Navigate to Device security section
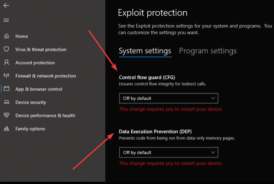This screenshot has height=184, width=274. tap(31, 102)
